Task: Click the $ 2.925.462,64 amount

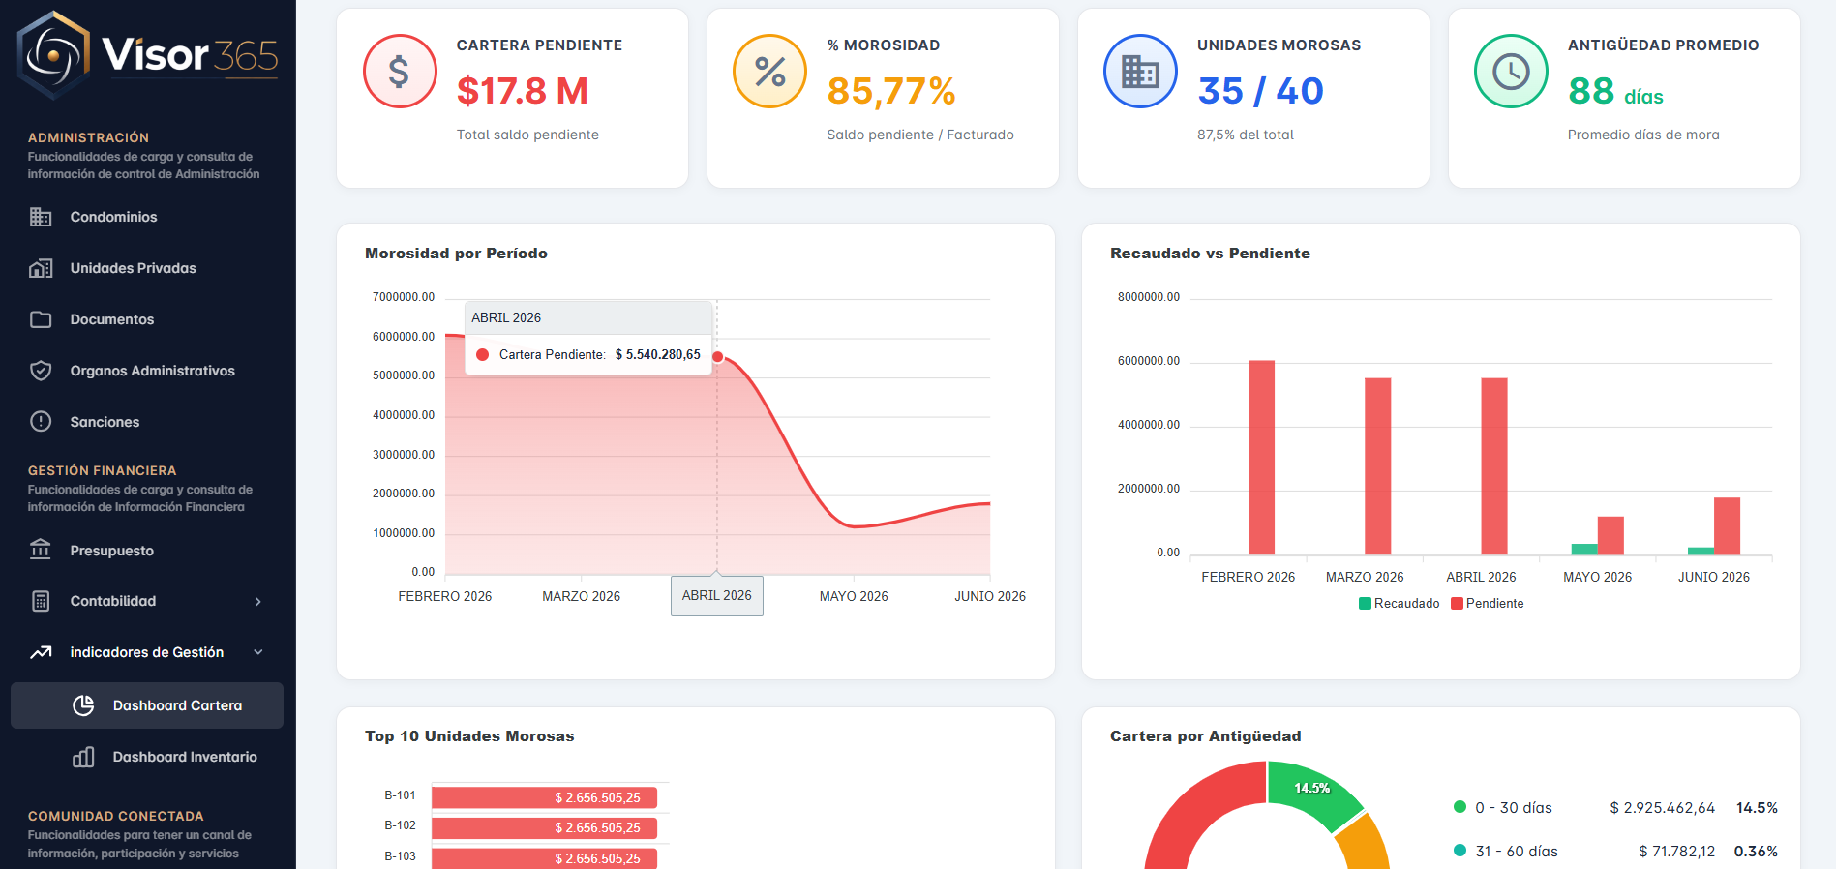Action: 1662,807
